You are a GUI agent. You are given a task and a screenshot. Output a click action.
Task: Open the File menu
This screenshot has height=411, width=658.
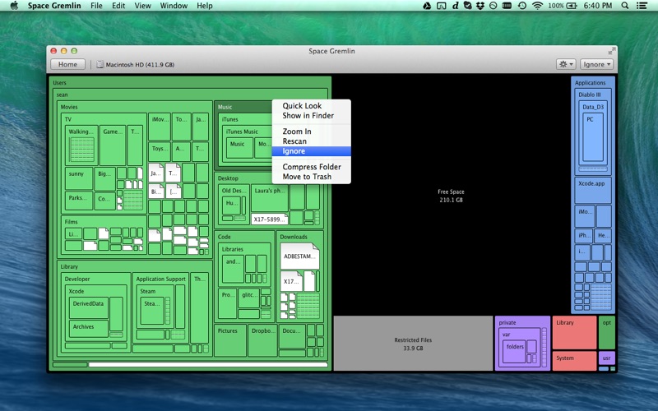(x=96, y=6)
